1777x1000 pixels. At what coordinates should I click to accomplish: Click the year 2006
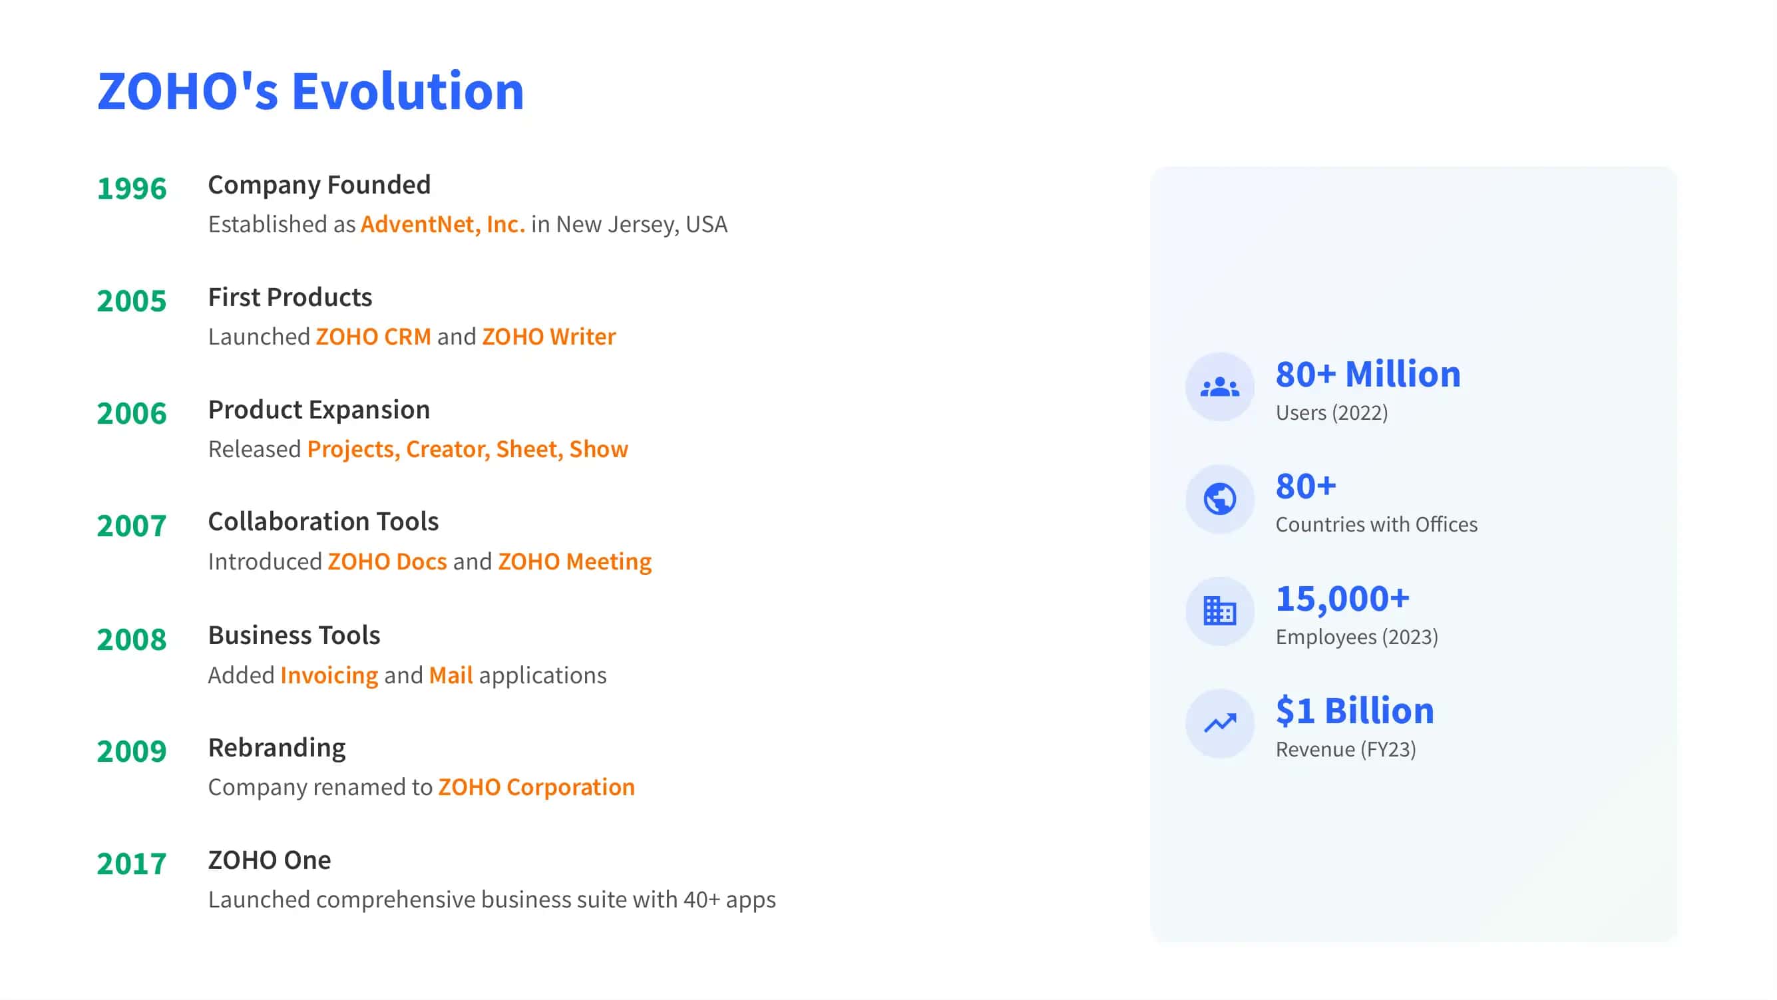pyautogui.click(x=132, y=413)
